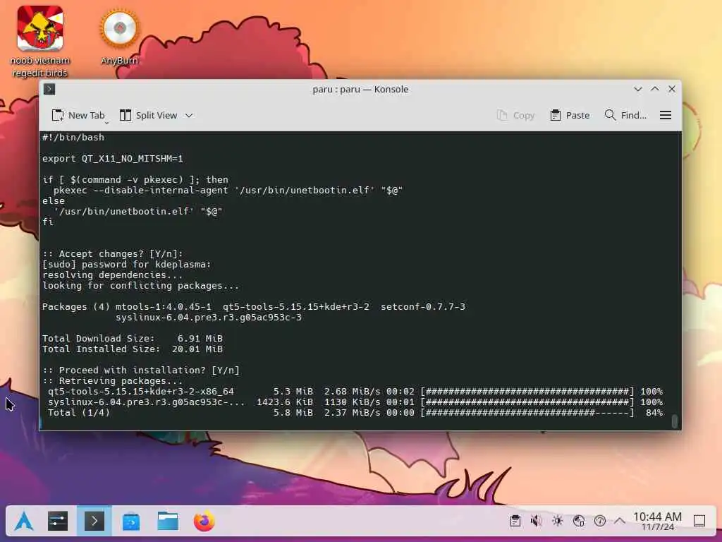This screenshot has width=722, height=542.
Task: Click the 'looking for conflicting packages...' line
Action: point(141,286)
